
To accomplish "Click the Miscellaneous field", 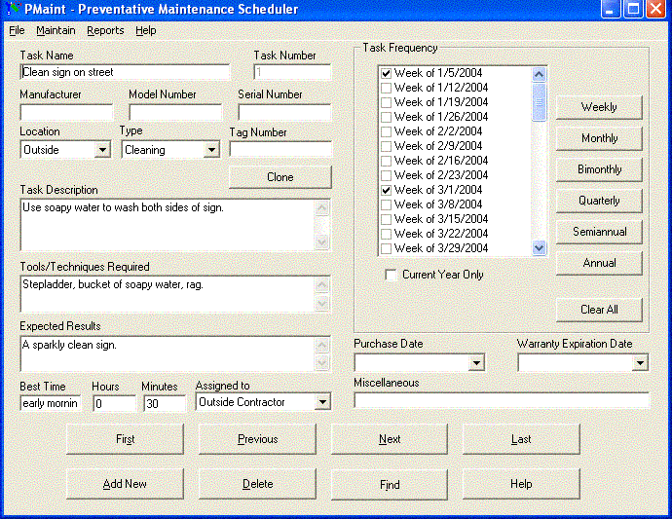I will [502, 400].
